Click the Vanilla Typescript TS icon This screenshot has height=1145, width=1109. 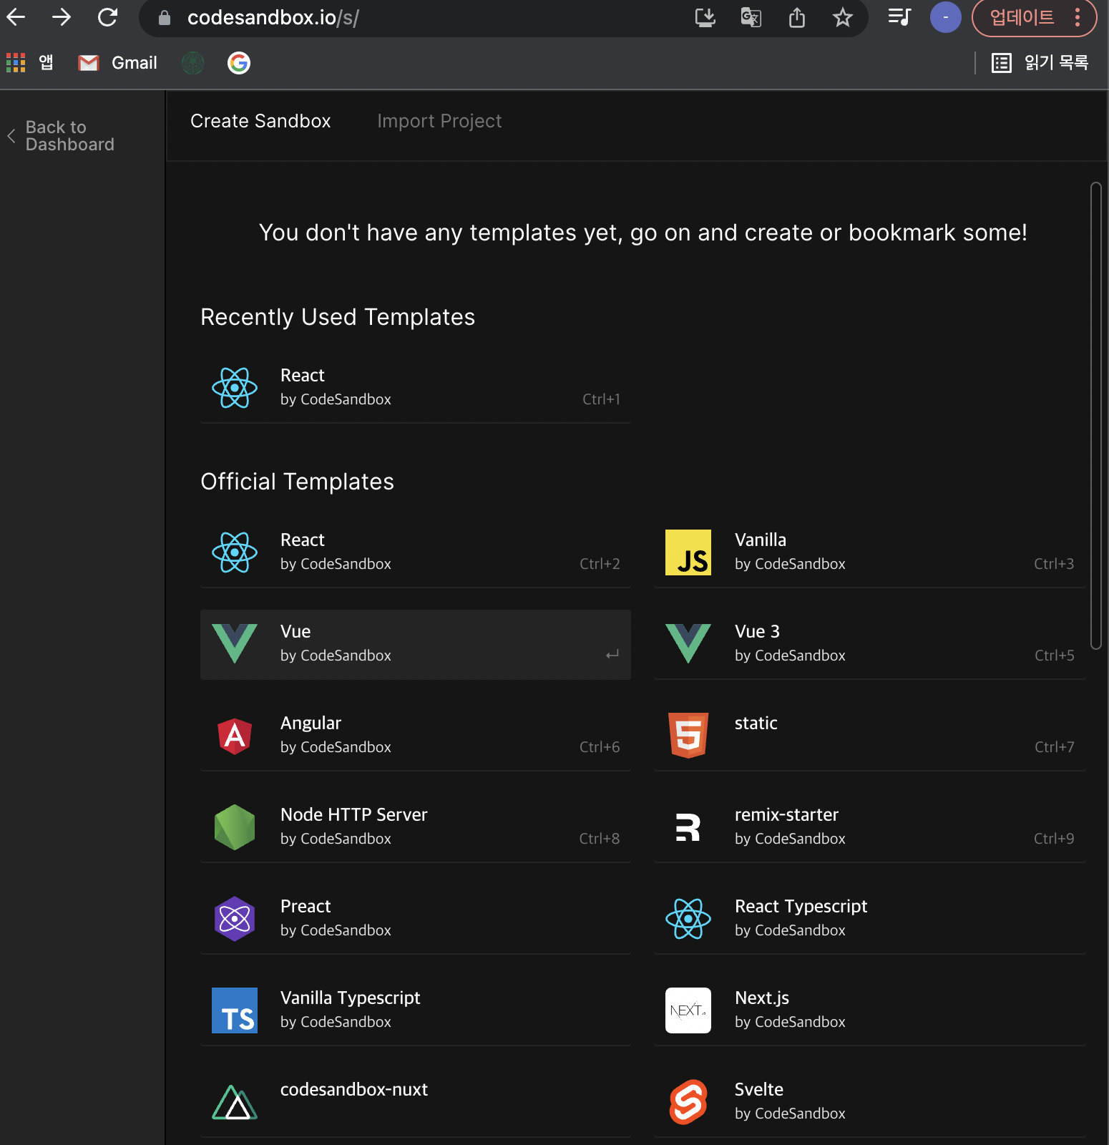tap(235, 1010)
